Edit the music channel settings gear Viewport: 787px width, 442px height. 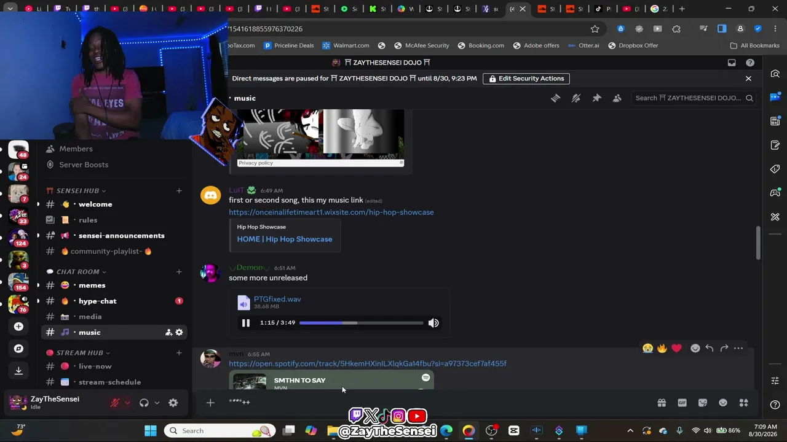coord(179,332)
